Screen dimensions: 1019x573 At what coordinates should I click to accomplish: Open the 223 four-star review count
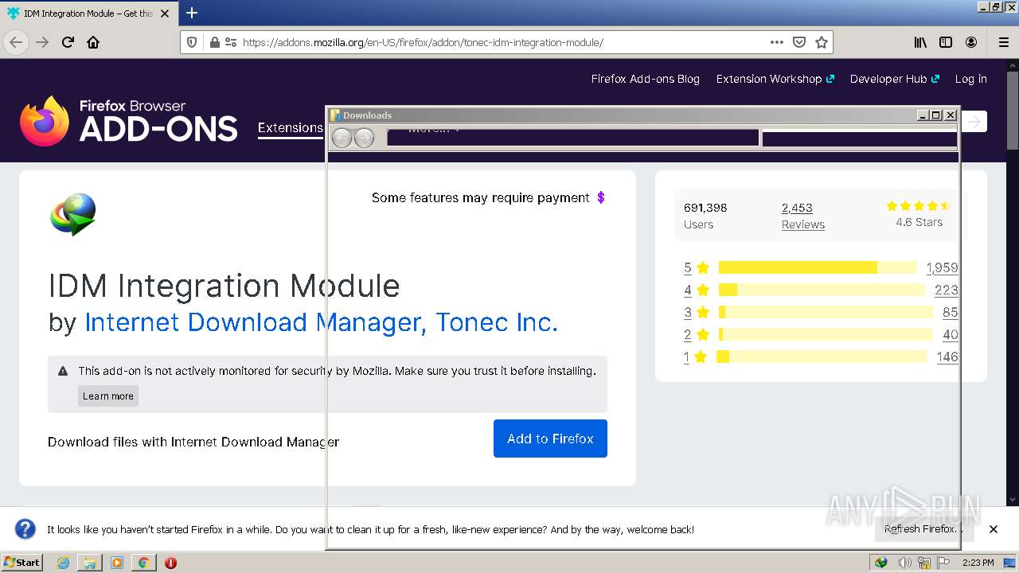(x=946, y=290)
